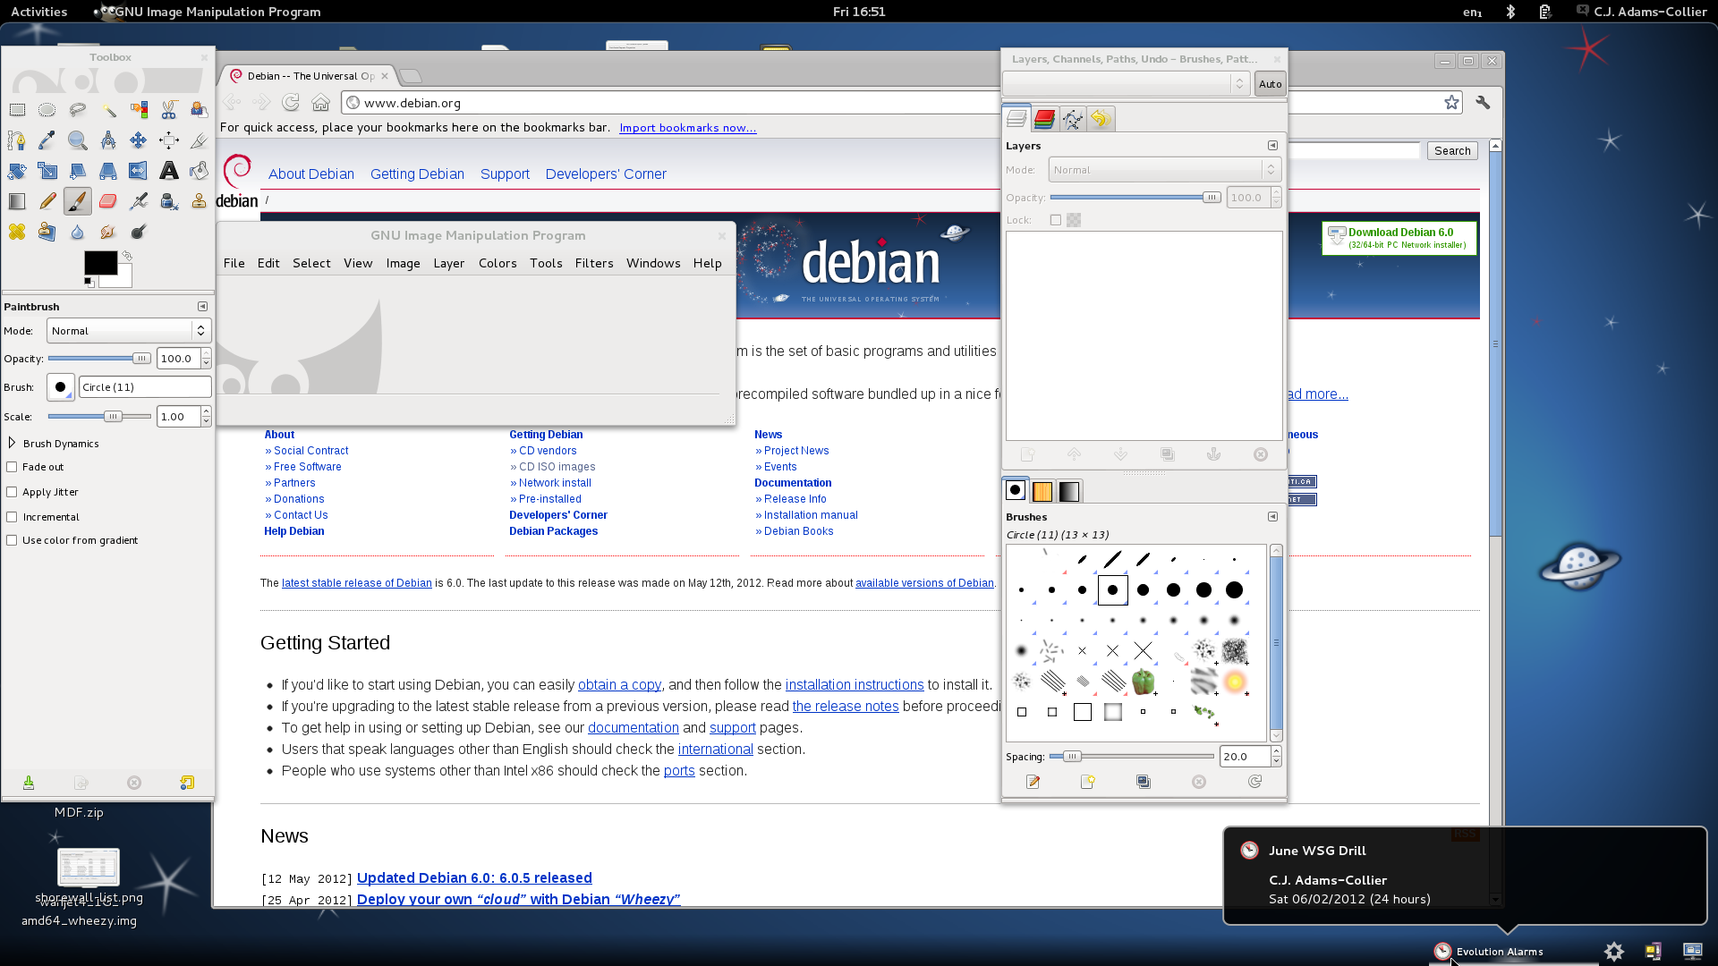Image resolution: width=1718 pixels, height=966 pixels.
Task: Swap foreground and background colors arrow
Action: 127,256
